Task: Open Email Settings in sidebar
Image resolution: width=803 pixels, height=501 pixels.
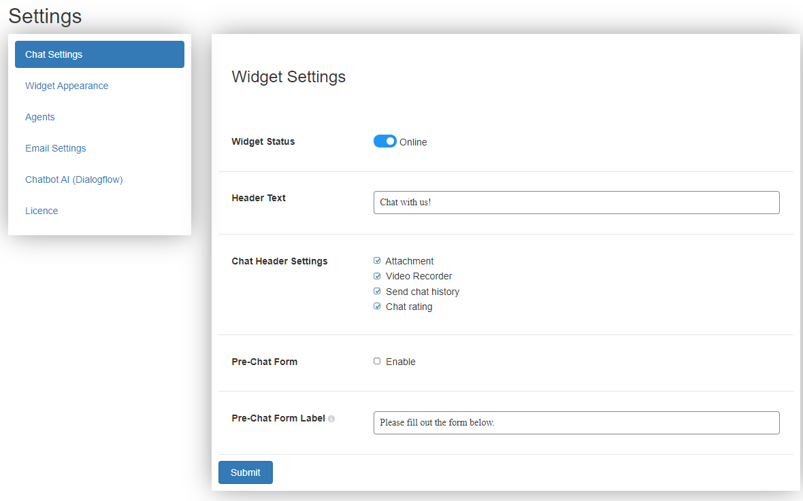Action: [x=55, y=148]
